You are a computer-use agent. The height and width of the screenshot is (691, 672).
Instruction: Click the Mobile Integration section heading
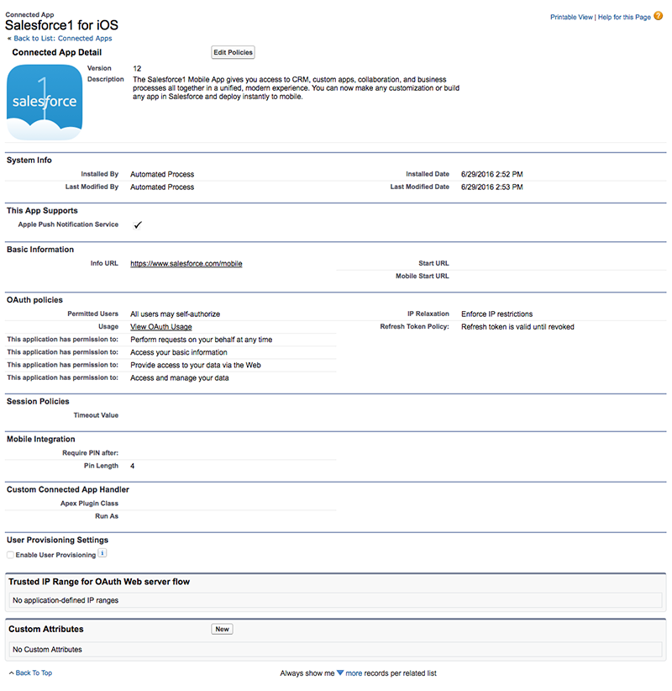click(x=41, y=440)
